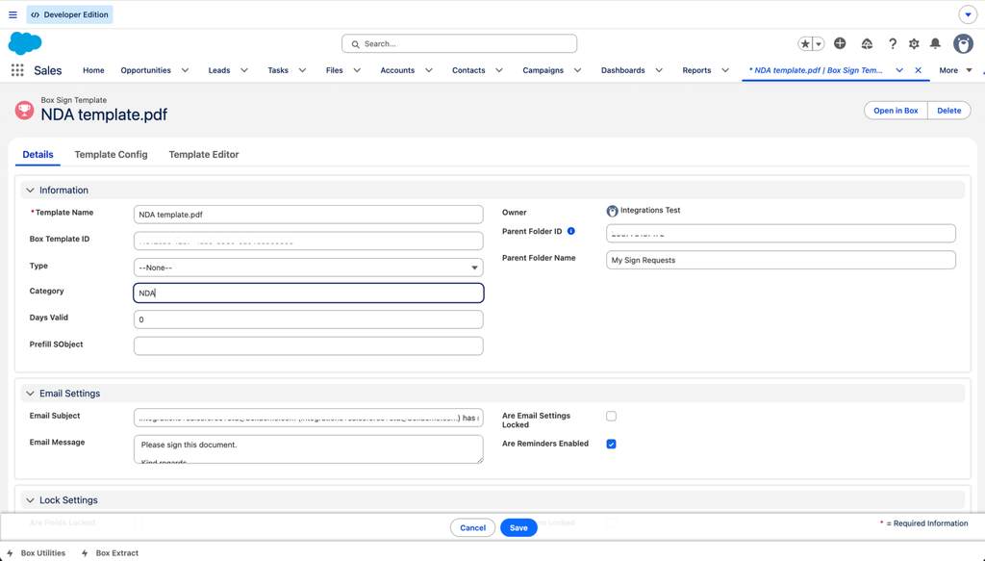The image size is (985, 561).
Task: Open the Notifications bell
Action: pyautogui.click(x=935, y=43)
